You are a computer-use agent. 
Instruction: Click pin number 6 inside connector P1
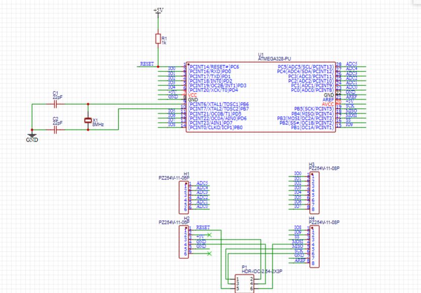pos(252,289)
